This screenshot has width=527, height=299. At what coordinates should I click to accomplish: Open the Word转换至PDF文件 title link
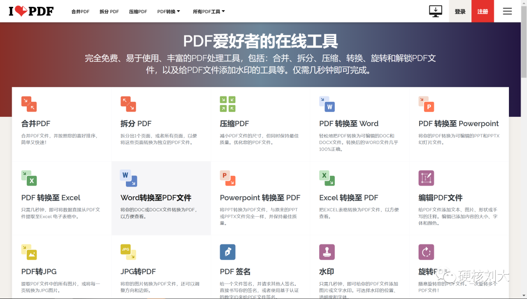pos(156,198)
